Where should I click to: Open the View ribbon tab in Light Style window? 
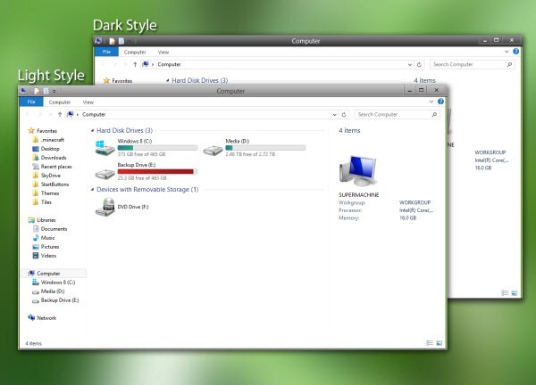click(88, 102)
